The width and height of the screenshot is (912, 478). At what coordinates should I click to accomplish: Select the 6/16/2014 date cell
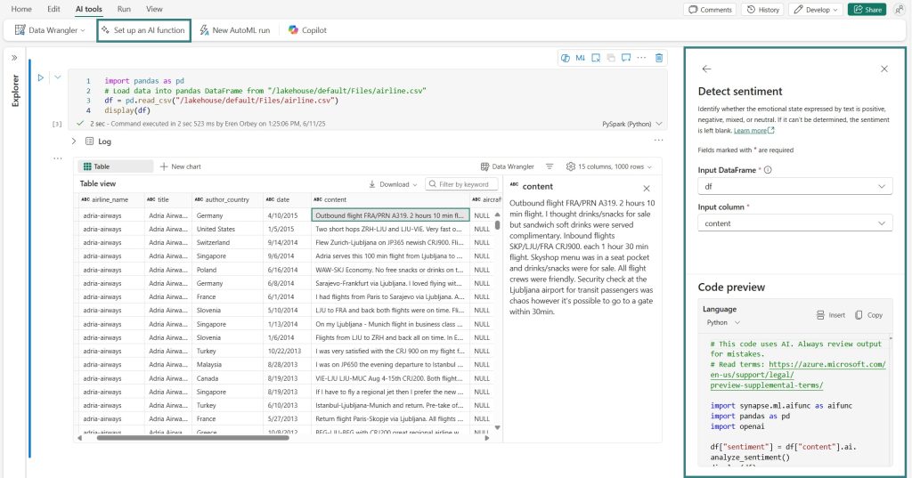click(288, 270)
